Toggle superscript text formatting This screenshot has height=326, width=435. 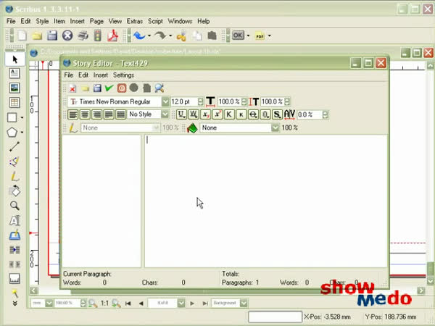click(217, 114)
